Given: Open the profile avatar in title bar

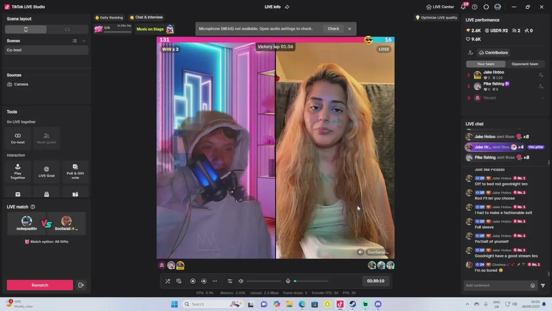Looking at the screenshot, I should (x=498, y=7).
